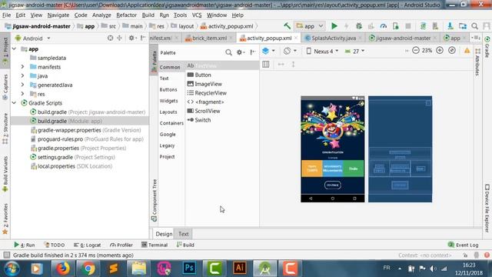This screenshot has height=277, width=492.
Task: Click the blueprint layout view
Action: point(400,149)
